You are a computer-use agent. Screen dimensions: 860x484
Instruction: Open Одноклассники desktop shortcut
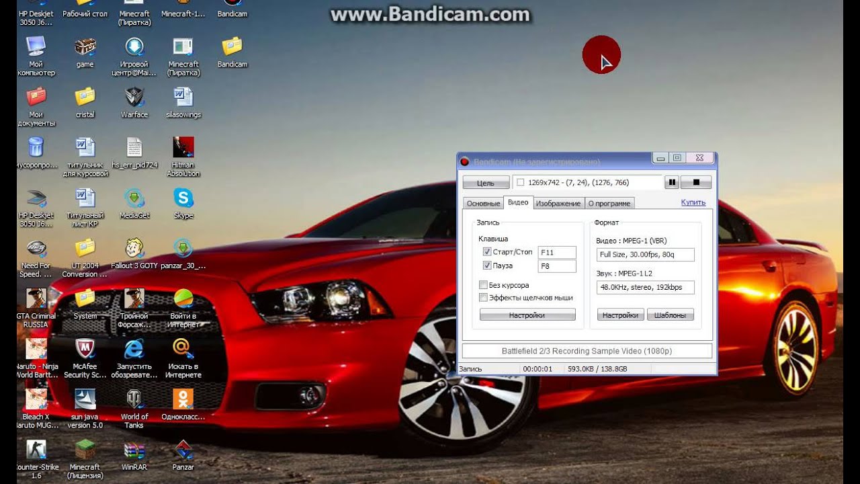point(183,405)
